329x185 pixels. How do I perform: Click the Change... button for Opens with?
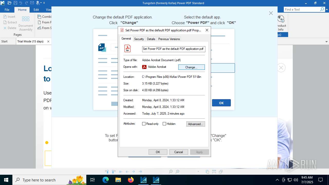coord(191,67)
